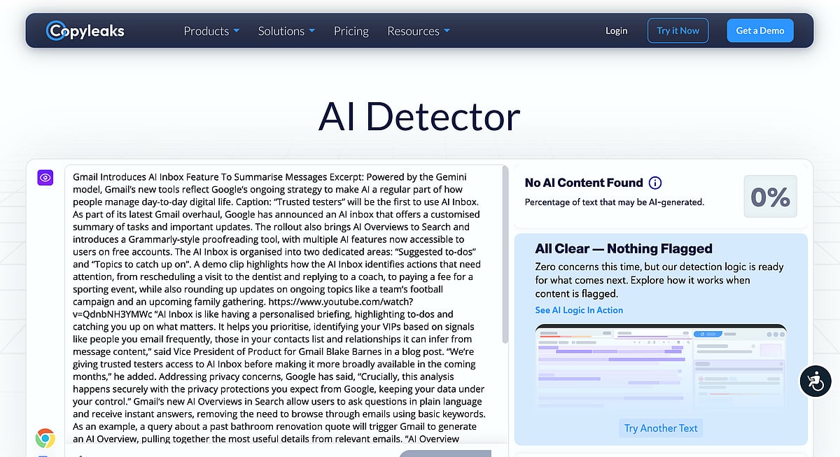Open the See AI Logic In Action link
This screenshot has width=840, height=457.
click(579, 310)
